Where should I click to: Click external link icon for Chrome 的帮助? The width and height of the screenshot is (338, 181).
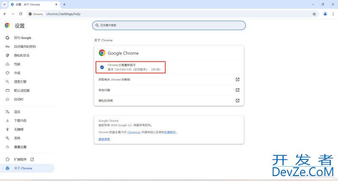(x=237, y=80)
